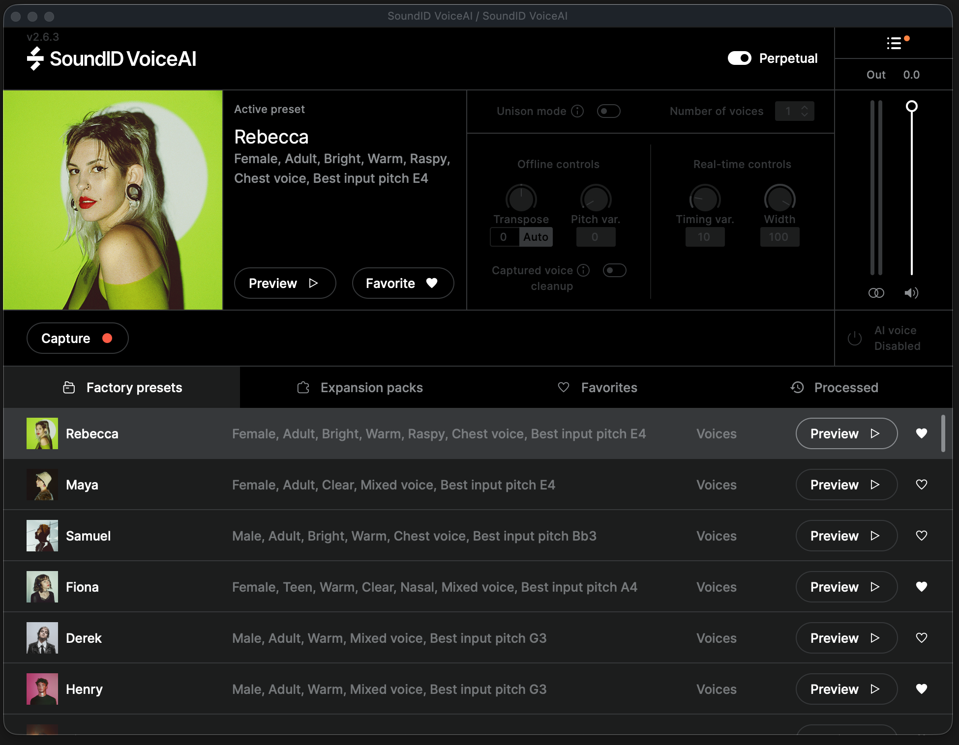This screenshot has height=745, width=959.
Task: Preview the Maya voice
Action: pyautogui.click(x=846, y=485)
